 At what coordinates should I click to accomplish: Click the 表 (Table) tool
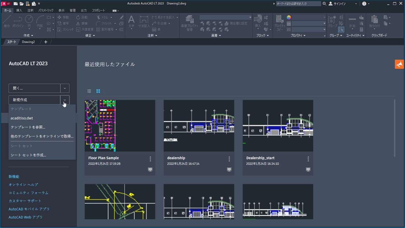(x=156, y=29)
